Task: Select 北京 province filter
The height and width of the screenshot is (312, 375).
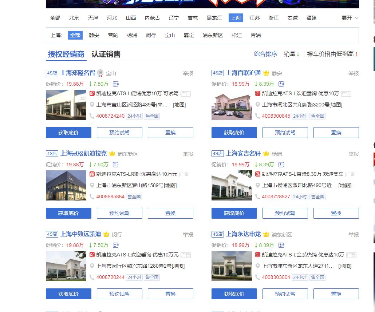Action: 74,18
